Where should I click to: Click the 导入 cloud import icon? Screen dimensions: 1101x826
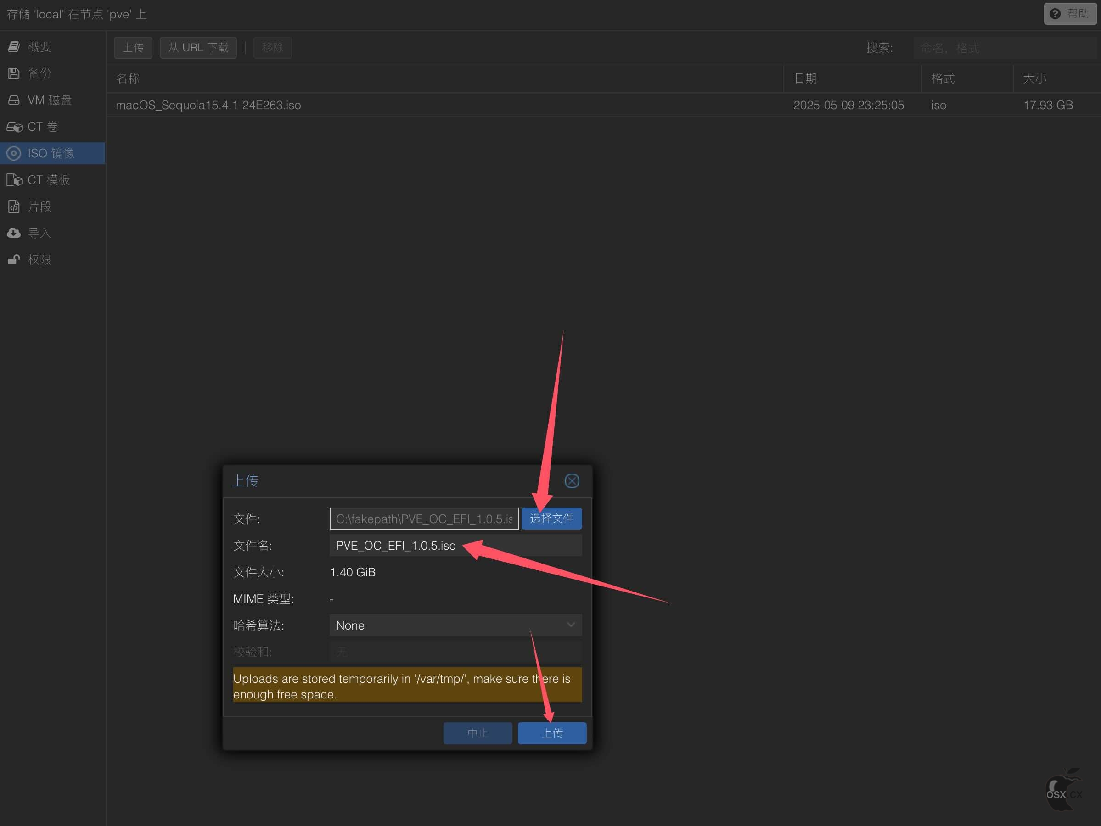point(14,233)
